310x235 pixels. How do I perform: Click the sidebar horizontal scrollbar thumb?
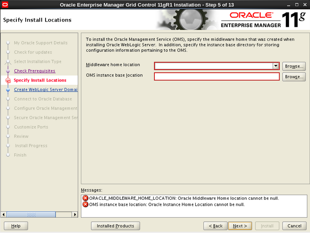coord(31,214)
